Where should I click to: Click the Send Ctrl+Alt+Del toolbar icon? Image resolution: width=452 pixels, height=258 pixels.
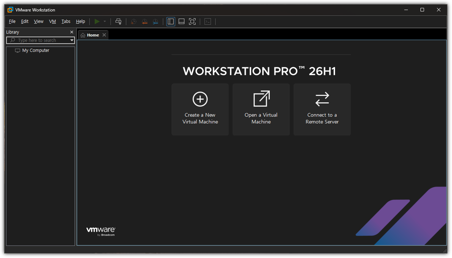pos(118,21)
